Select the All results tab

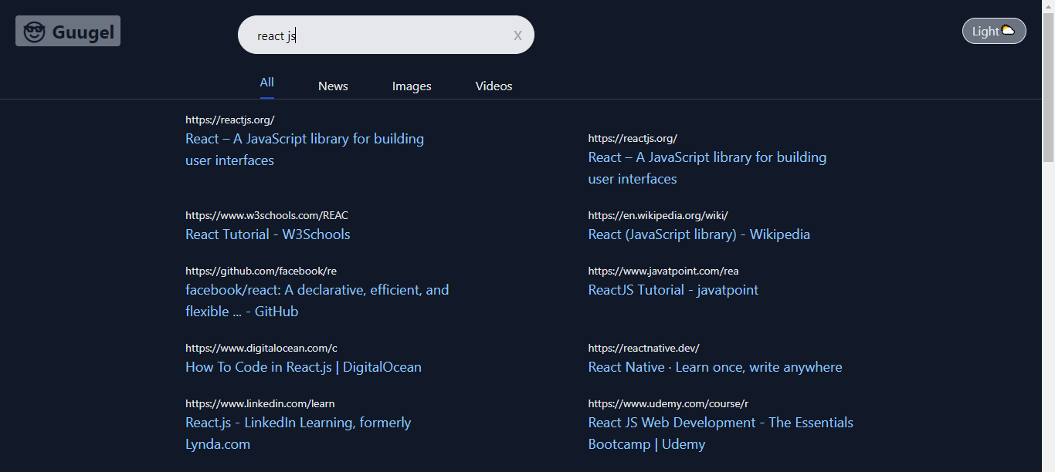[x=266, y=82]
